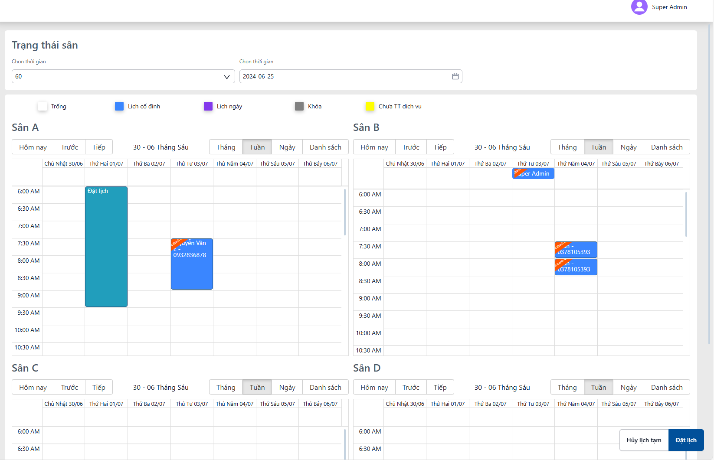
Task: Go to Hôm nay in Sân D calendar
Action: (374, 387)
